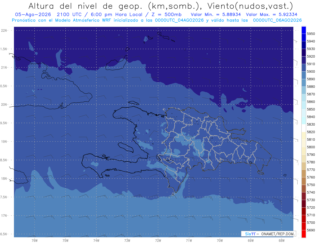Select the "76W" longitude label
The image size is (316, 244).
[x=34, y=241]
